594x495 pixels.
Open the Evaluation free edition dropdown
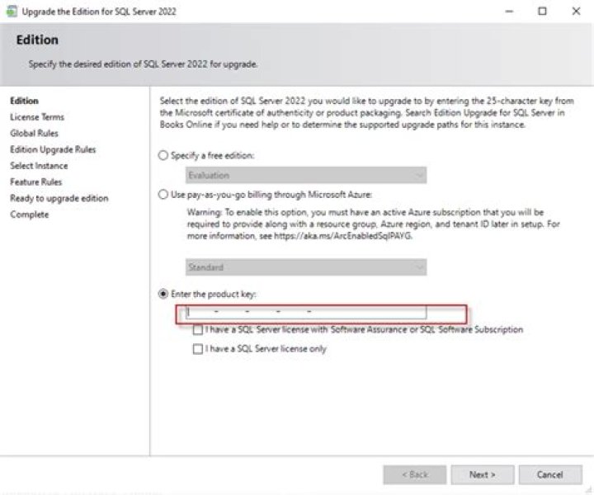coord(306,176)
